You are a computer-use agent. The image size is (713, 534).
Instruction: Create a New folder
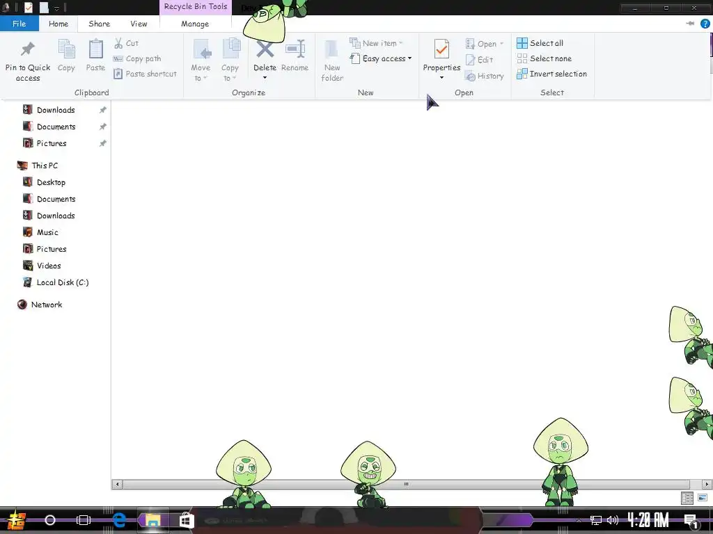332,61
